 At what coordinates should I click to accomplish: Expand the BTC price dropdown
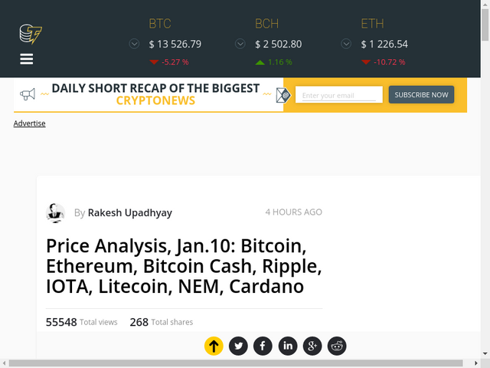(x=135, y=44)
